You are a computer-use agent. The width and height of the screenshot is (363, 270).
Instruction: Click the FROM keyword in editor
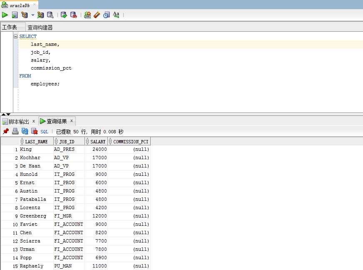point(25,76)
